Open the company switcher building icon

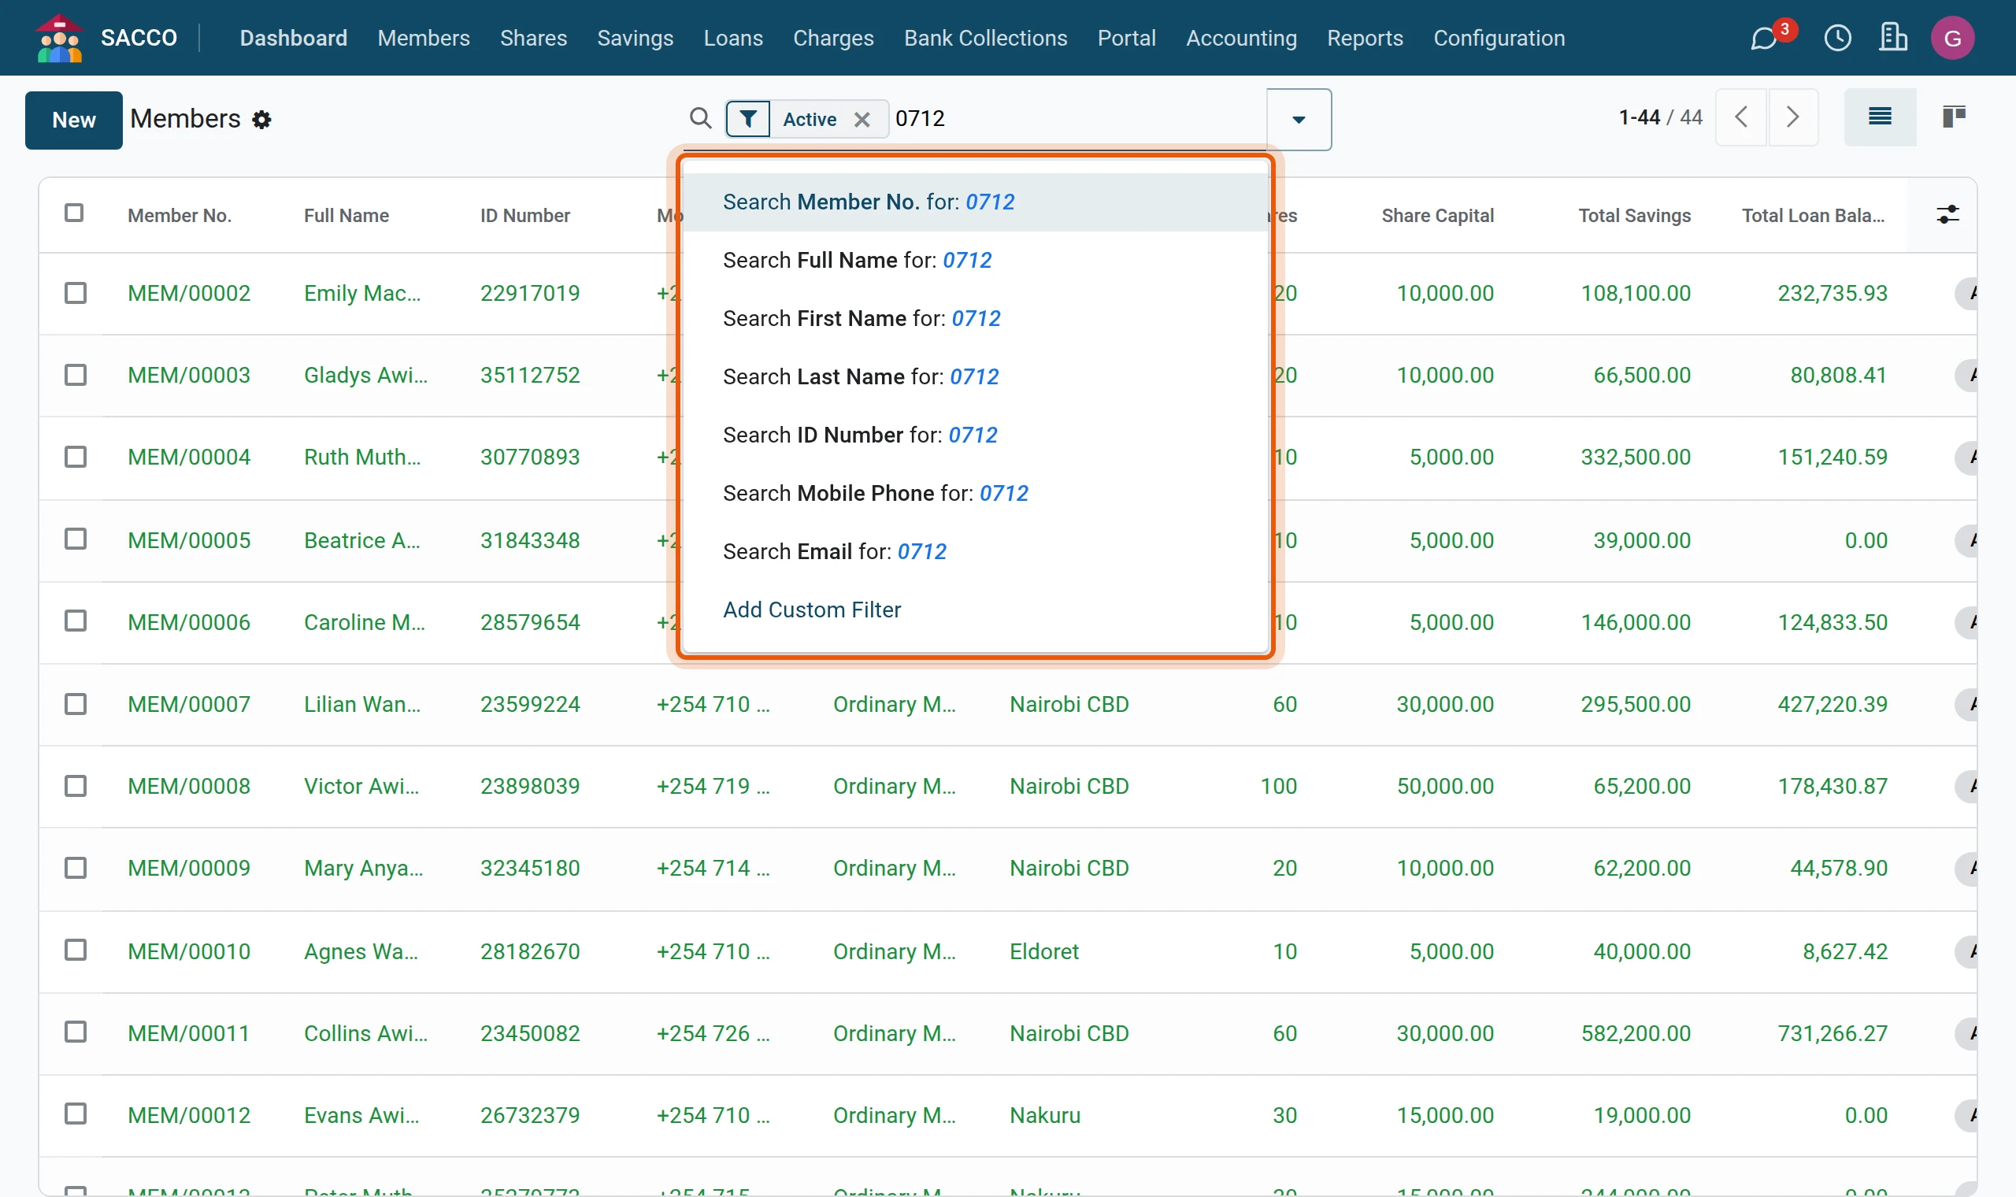point(1892,38)
